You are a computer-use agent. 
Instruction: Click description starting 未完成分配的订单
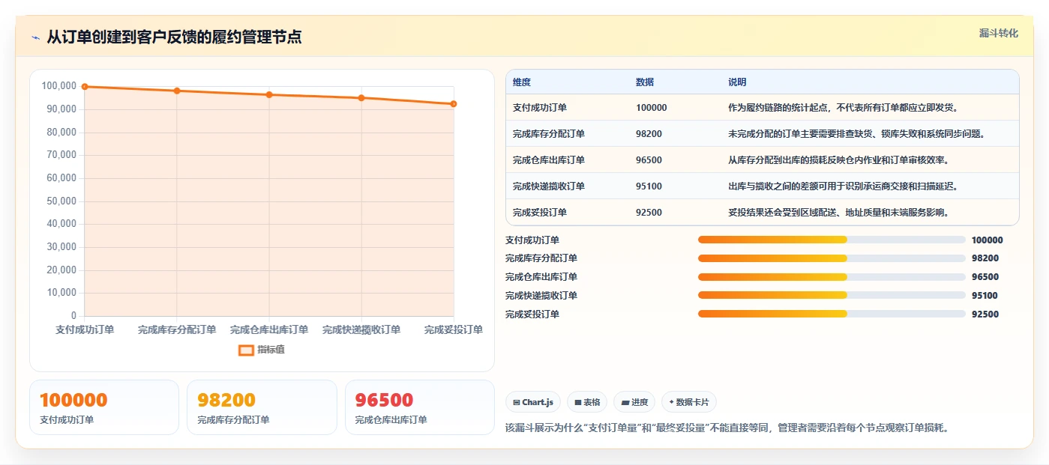[856, 134]
